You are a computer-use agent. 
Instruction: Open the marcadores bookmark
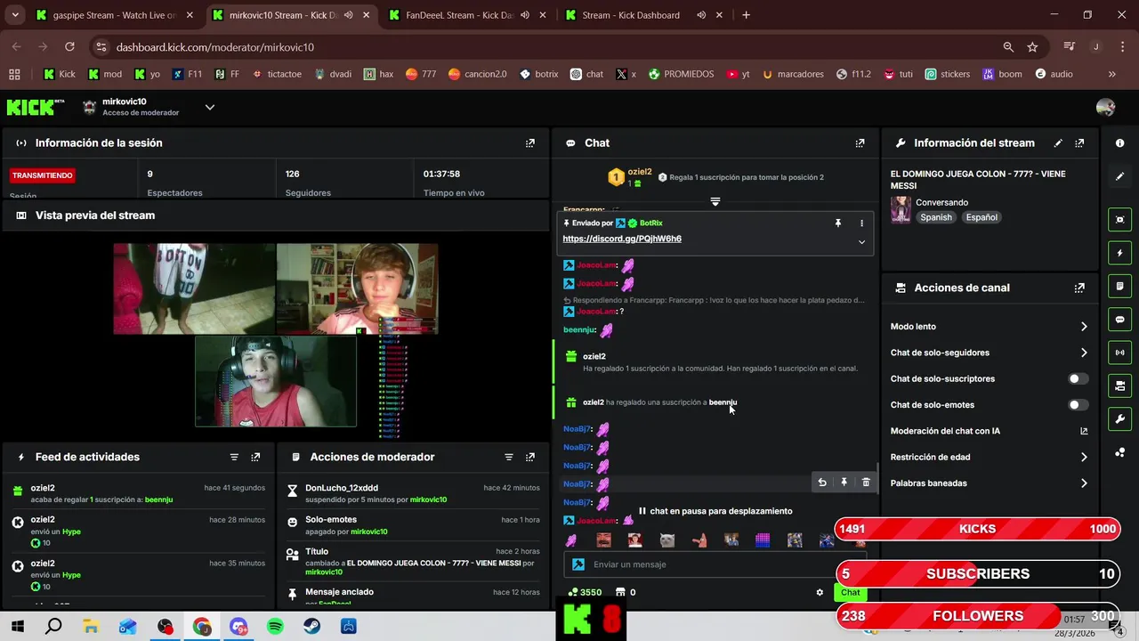(792, 74)
